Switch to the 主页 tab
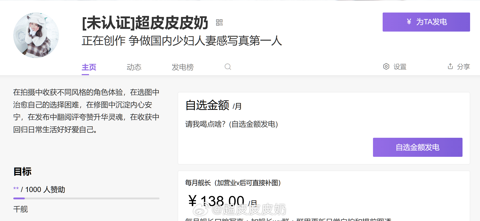Screen dimensions: 480x221 click(89, 67)
